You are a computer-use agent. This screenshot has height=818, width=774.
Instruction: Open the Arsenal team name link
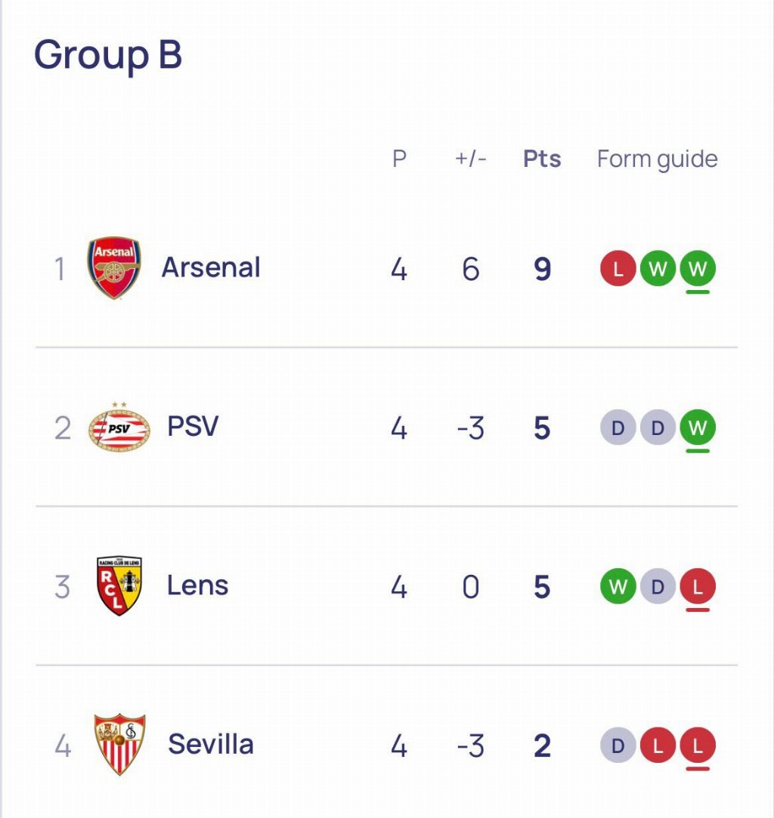pos(211,268)
